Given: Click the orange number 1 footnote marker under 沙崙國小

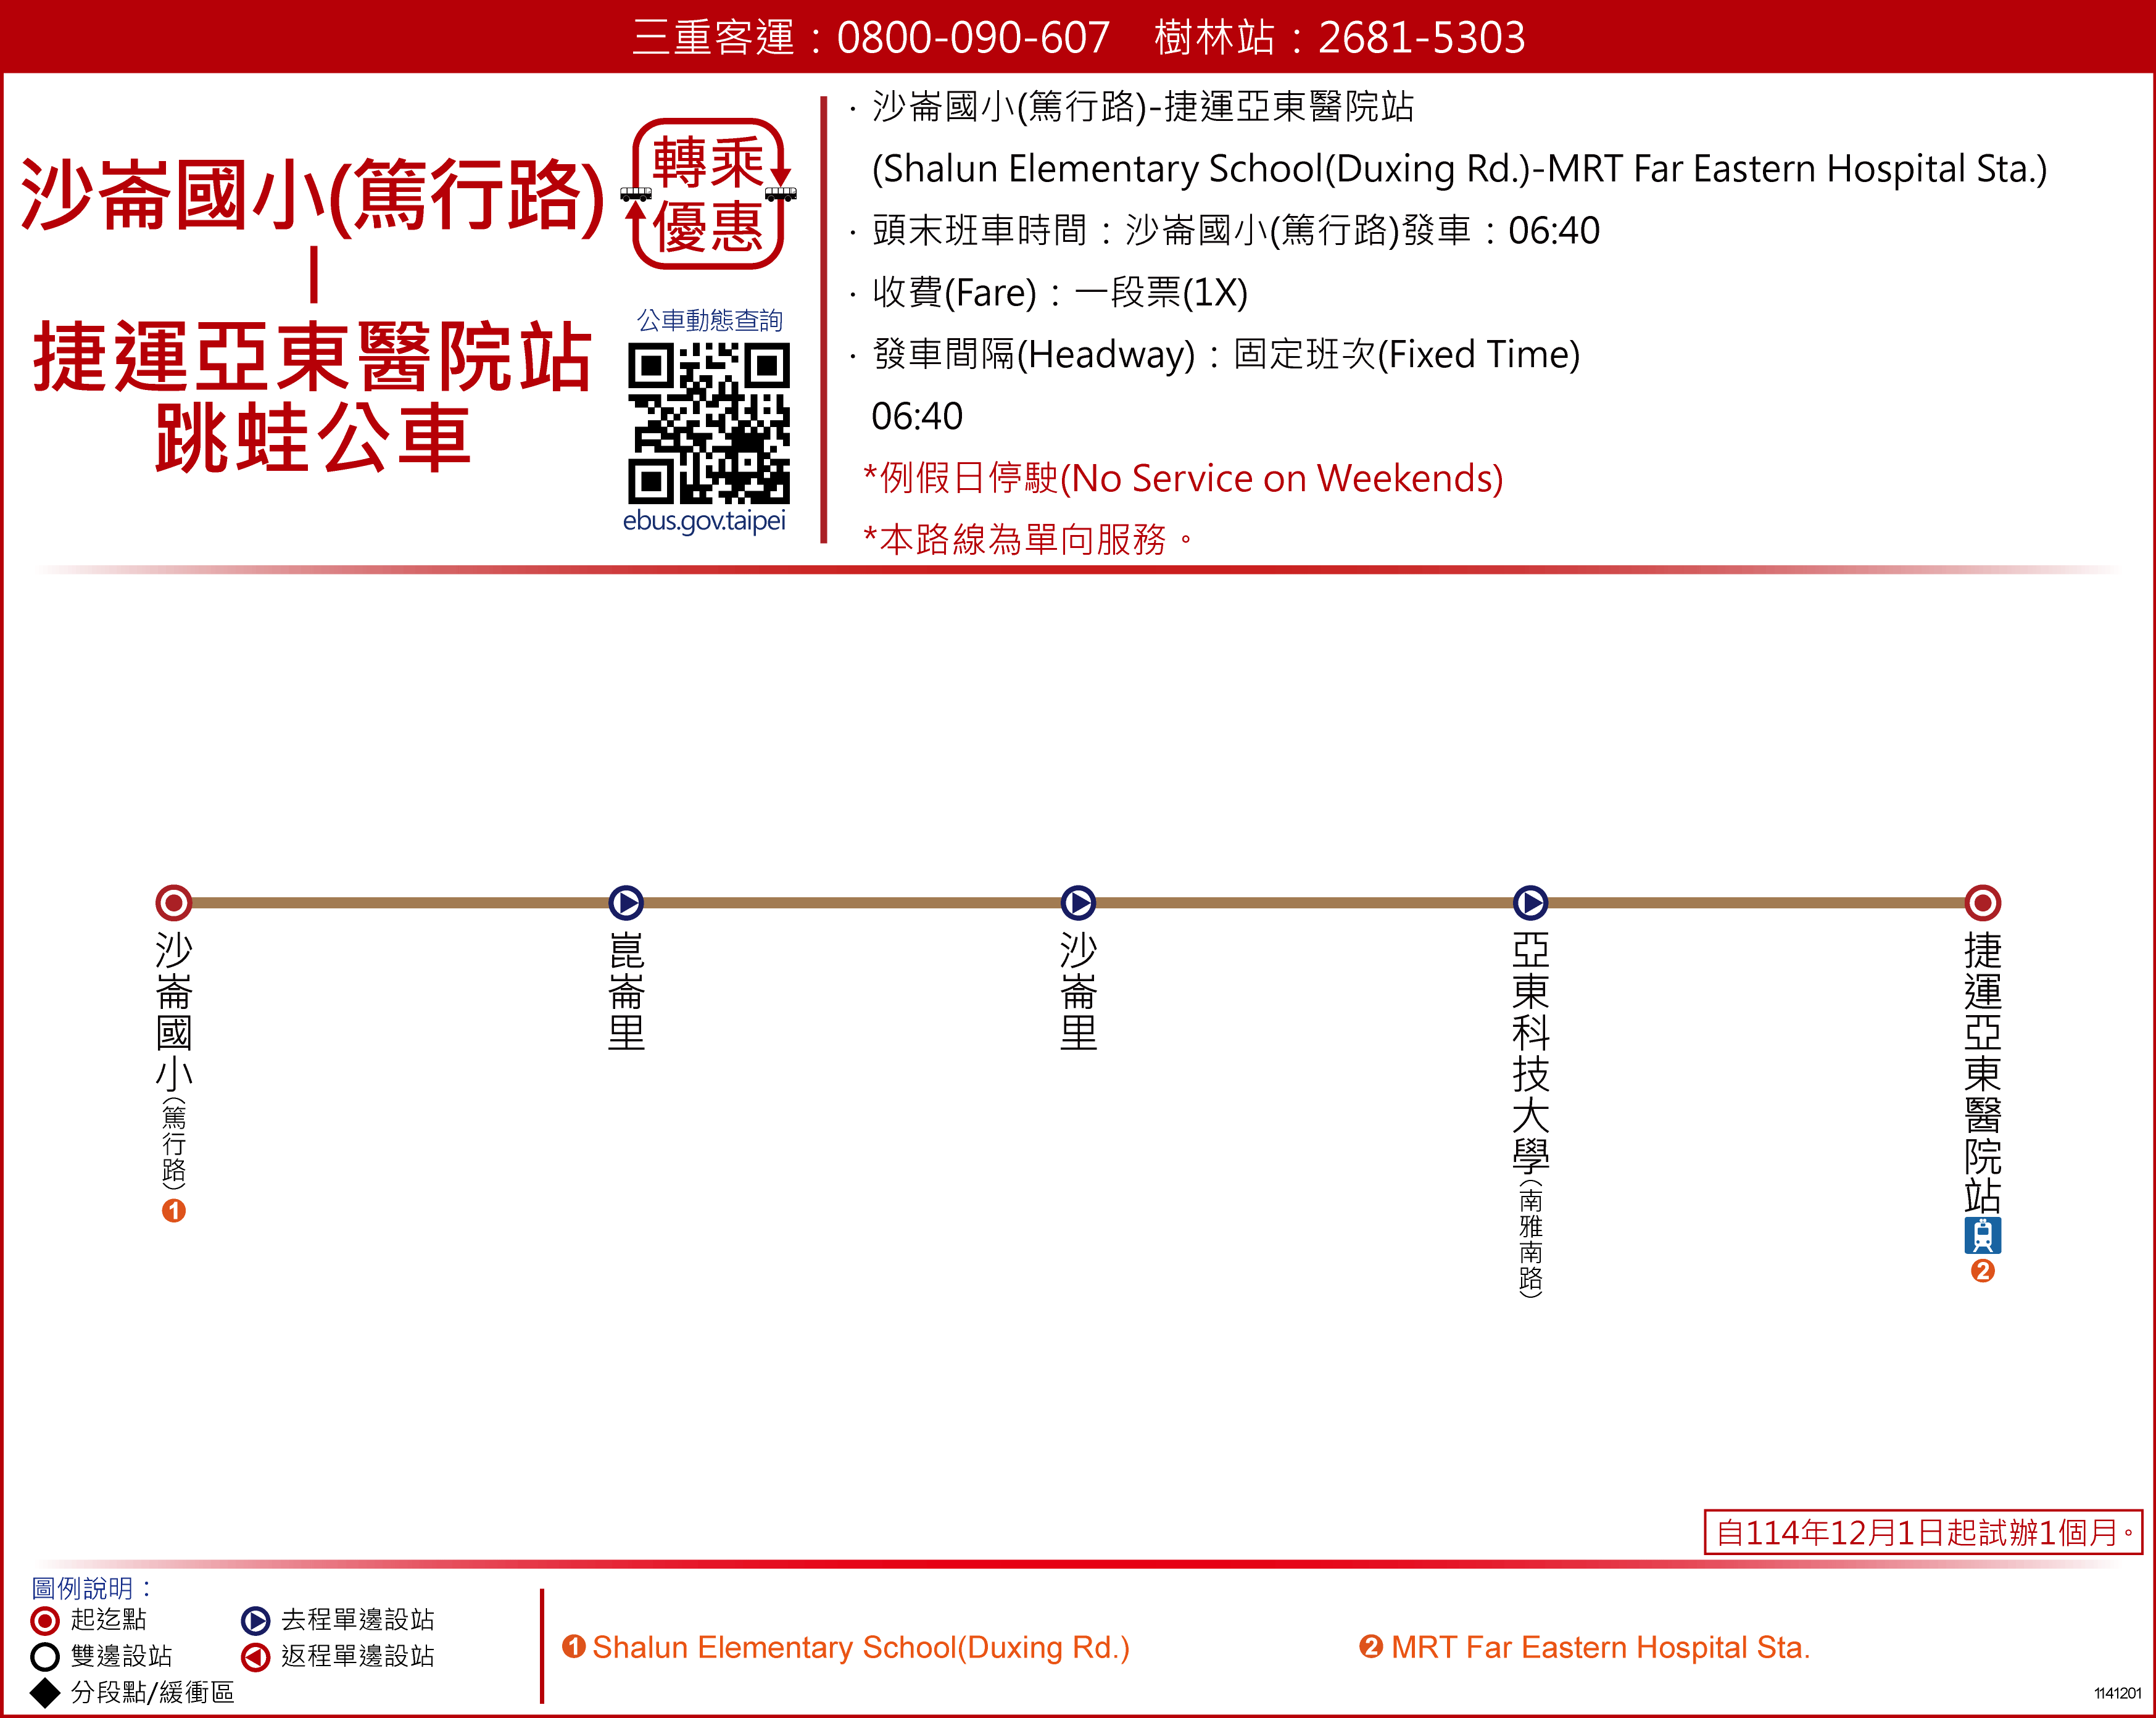Looking at the screenshot, I should point(174,1211).
